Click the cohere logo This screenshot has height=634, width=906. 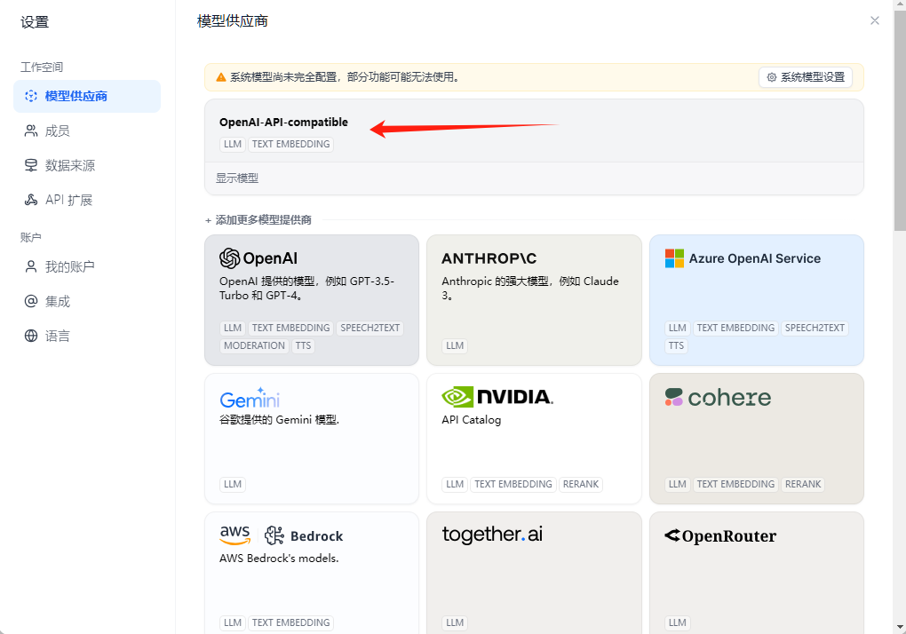pos(719,397)
